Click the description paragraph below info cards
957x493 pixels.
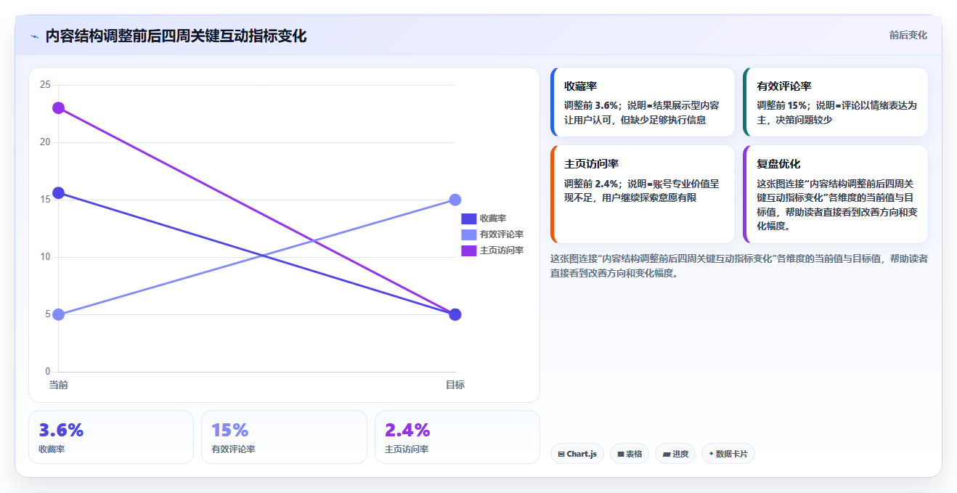coord(738,266)
